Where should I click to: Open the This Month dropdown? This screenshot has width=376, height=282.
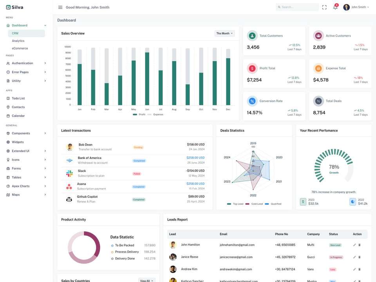click(x=224, y=33)
